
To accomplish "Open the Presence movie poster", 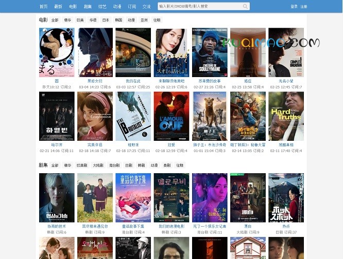I will [x=248, y=52].
